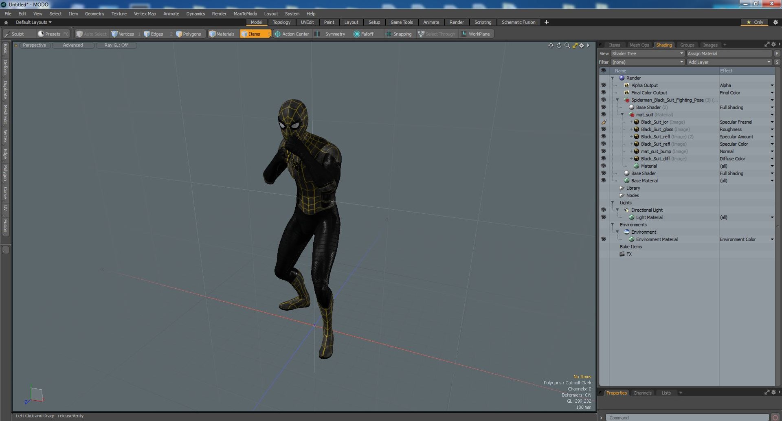Image resolution: width=782 pixels, height=421 pixels.
Task: Click the viewport pan move icon
Action: pos(551,46)
